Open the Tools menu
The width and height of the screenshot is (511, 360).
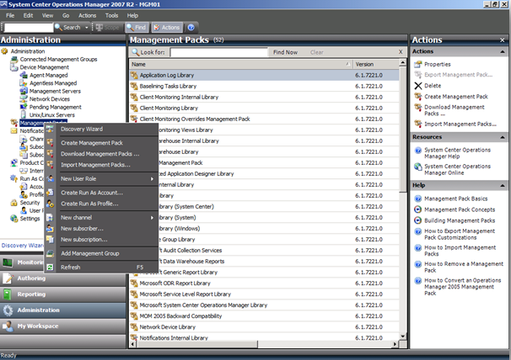(x=111, y=15)
